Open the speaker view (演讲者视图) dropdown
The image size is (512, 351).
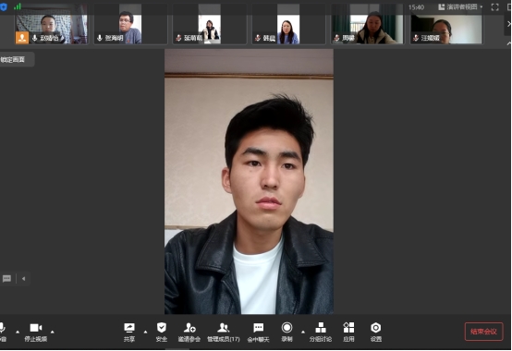pos(460,6)
